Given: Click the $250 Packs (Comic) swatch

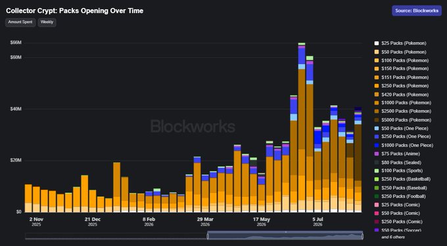Looking at the screenshot, I should [x=377, y=222].
